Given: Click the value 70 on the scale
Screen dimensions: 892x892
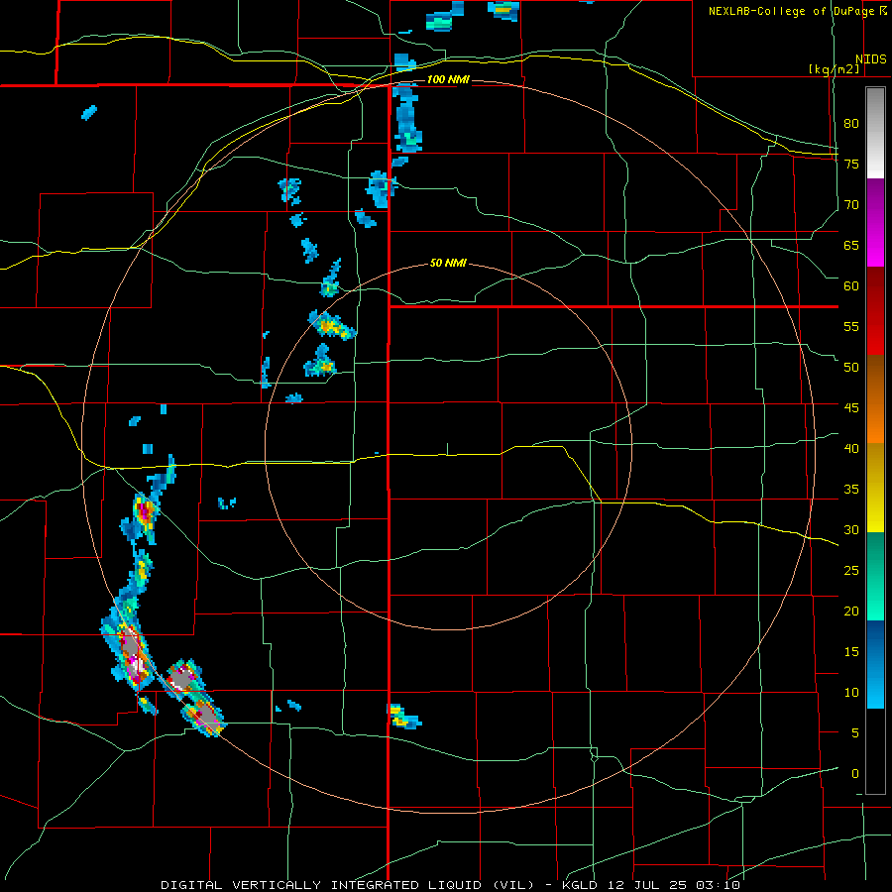Looking at the screenshot, I should pyautogui.click(x=851, y=205).
